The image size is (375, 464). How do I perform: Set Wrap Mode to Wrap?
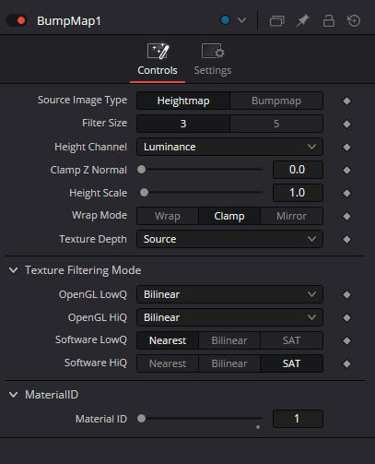click(x=168, y=216)
